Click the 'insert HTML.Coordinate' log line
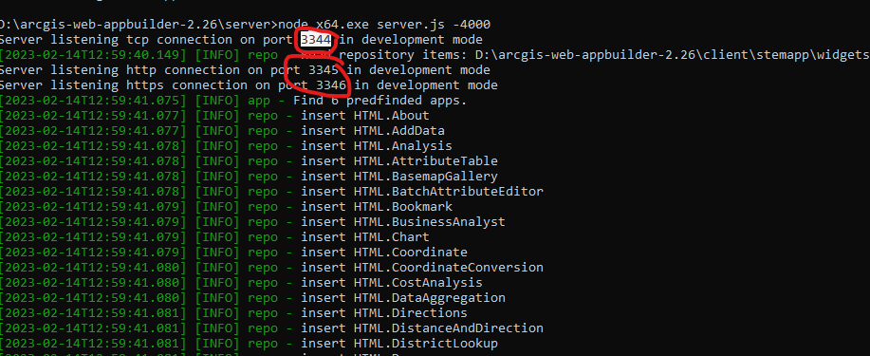The image size is (870, 356). click(384, 253)
